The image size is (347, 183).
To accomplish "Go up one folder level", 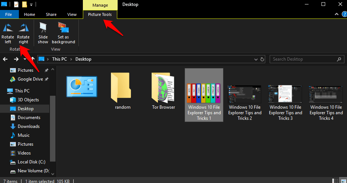I will tap(33, 59).
